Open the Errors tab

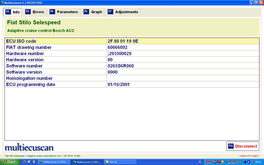pyautogui.click(x=34, y=12)
